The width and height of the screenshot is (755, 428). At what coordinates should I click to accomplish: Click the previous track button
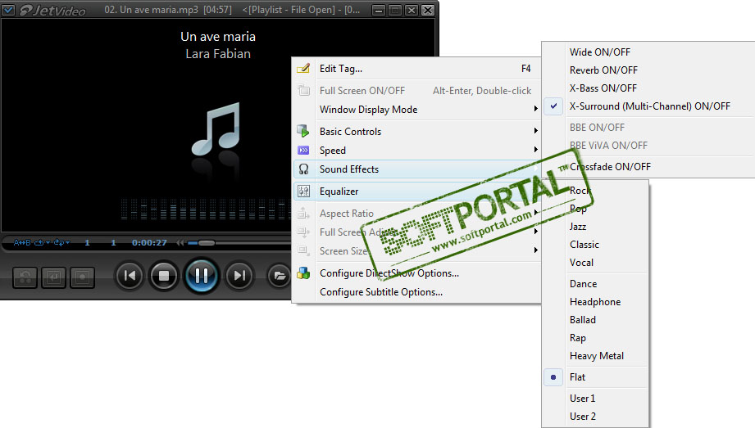coord(129,276)
